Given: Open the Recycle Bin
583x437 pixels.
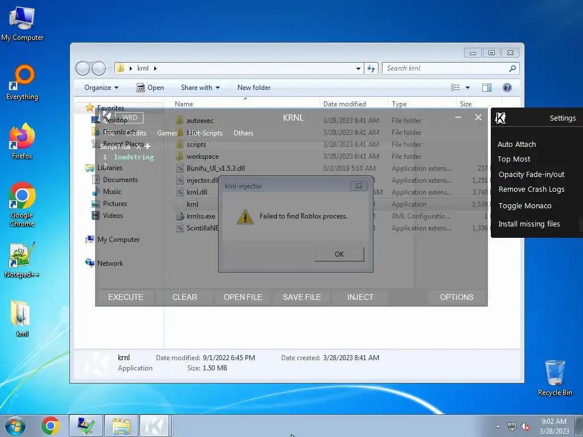Looking at the screenshot, I should click(x=555, y=378).
